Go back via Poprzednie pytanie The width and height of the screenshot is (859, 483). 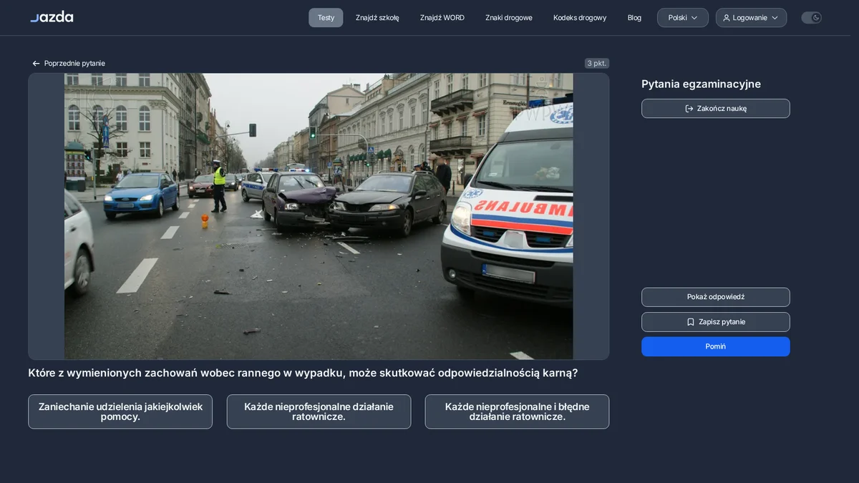69,64
